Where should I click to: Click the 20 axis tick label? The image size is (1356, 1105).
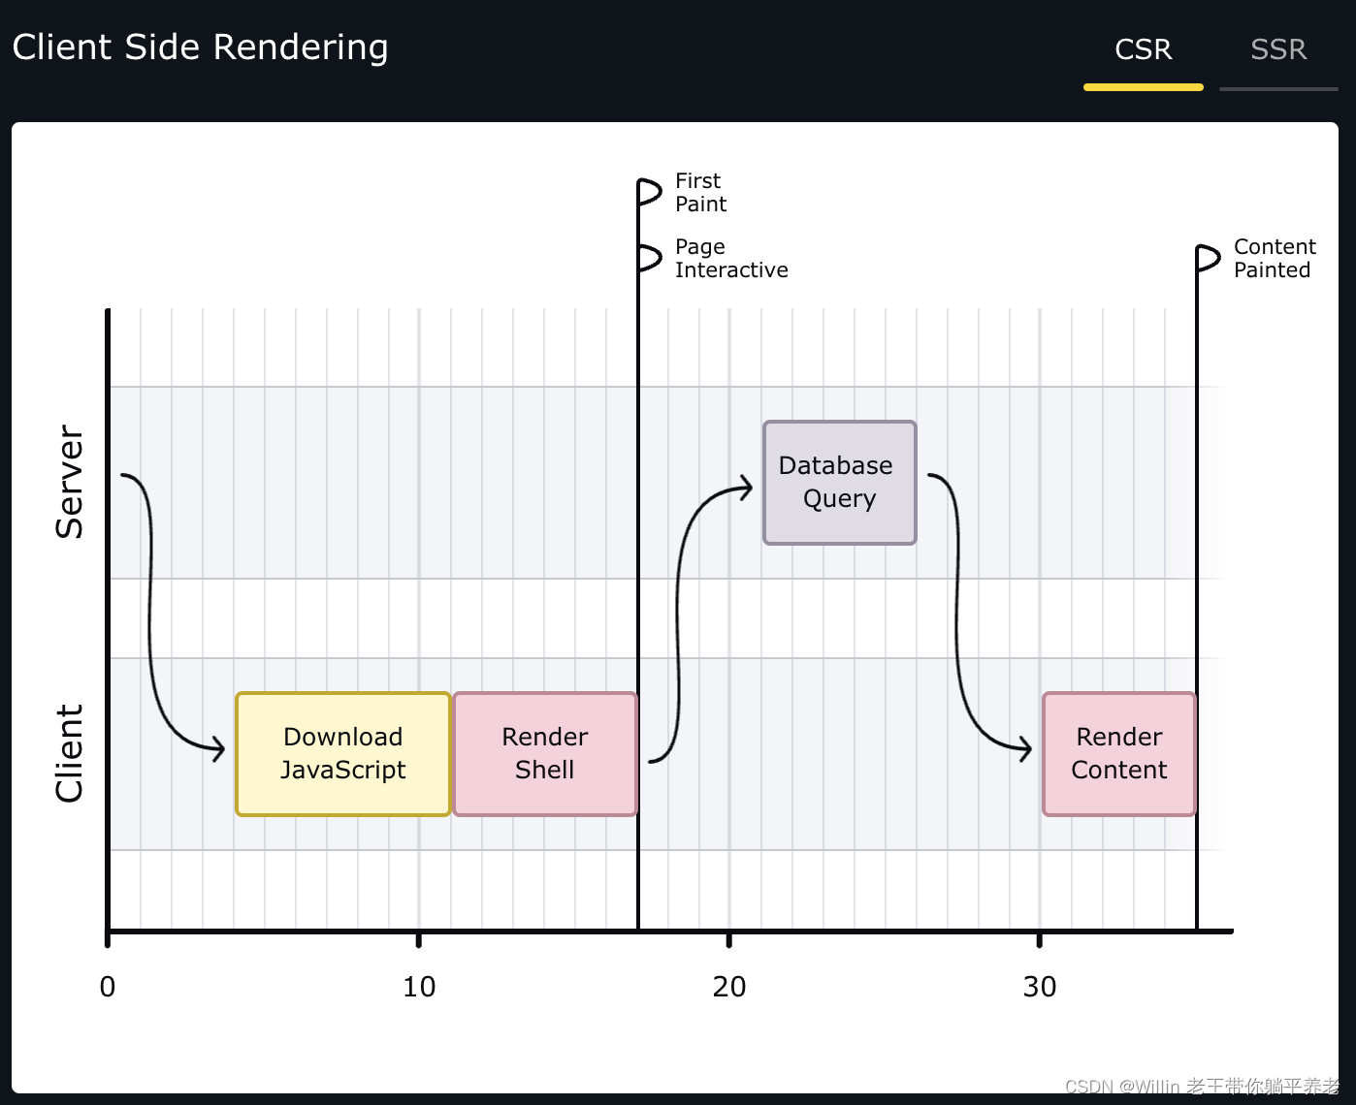[x=729, y=987]
